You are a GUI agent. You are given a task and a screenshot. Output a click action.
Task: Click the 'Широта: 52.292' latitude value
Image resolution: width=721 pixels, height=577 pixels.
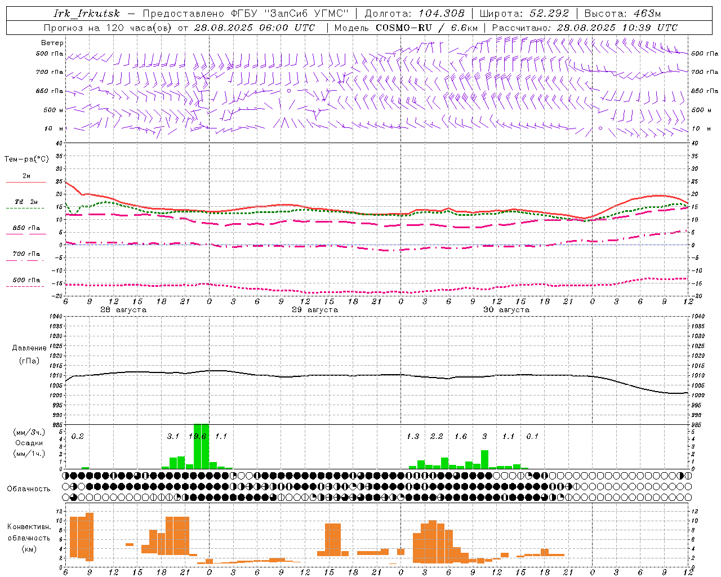click(x=524, y=14)
